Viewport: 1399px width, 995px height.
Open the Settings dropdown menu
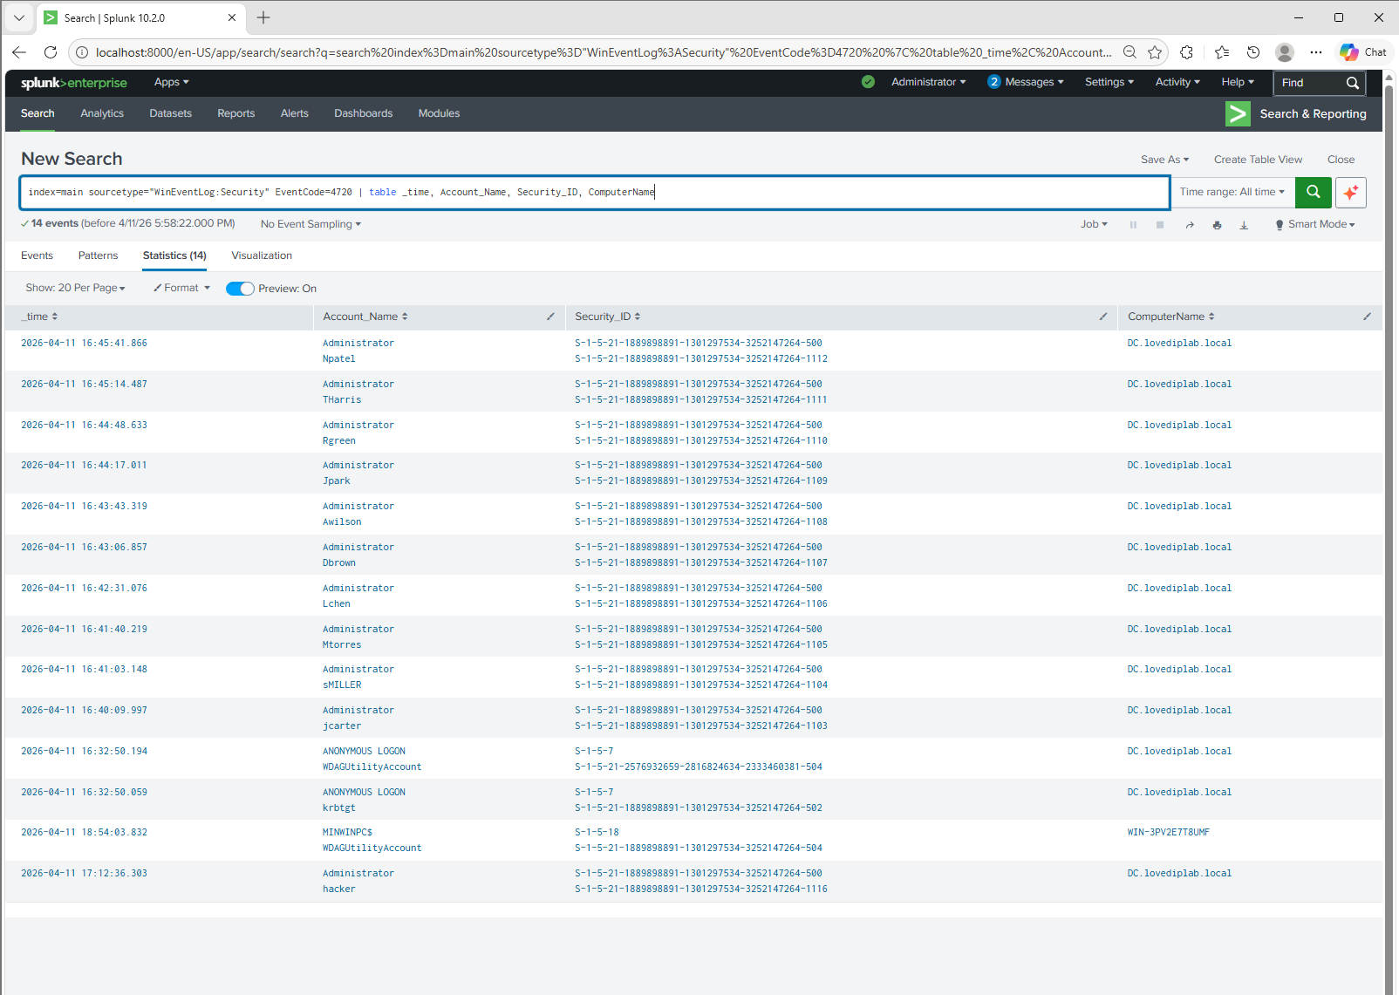[x=1109, y=82]
